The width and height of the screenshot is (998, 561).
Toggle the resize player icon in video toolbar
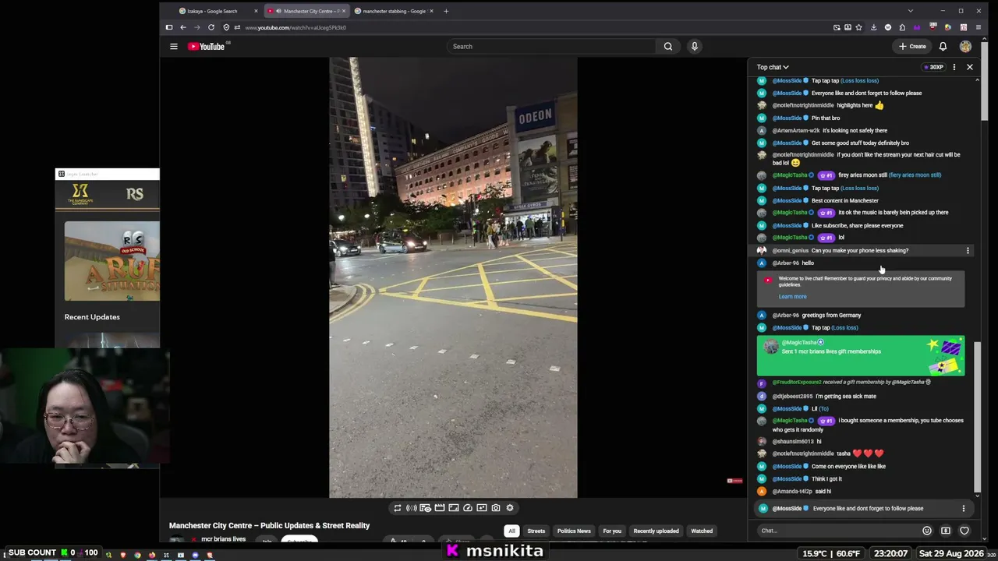453,508
